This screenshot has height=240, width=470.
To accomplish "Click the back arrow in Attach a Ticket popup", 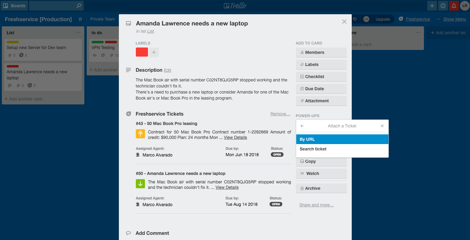I will point(302,126).
